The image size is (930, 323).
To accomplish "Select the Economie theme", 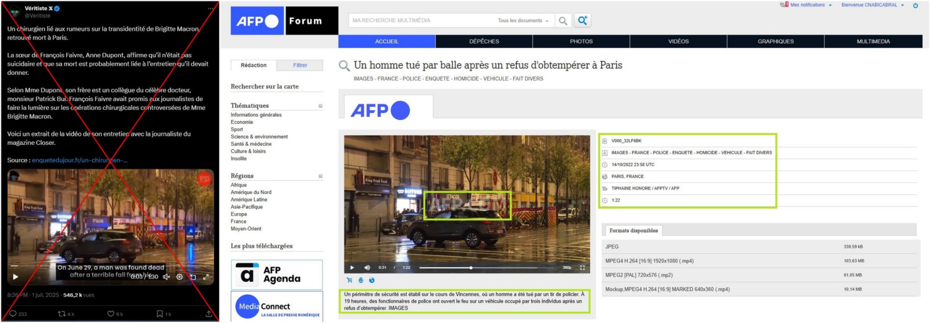I will click(242, 122).
